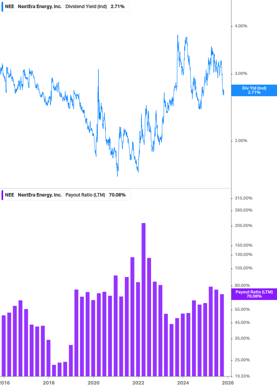Click the Dividend Yield (Ind) legend label
Screen dimensions: 277x388
(x=86, y=7)
